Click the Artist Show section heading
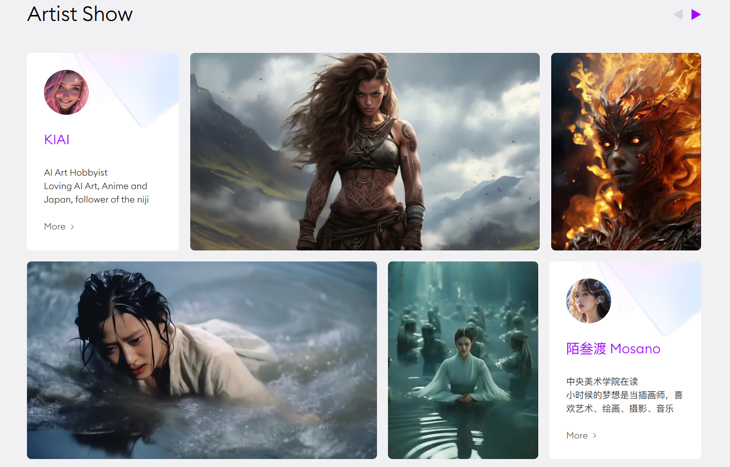 pyautogui.click(x=80, y=14)
